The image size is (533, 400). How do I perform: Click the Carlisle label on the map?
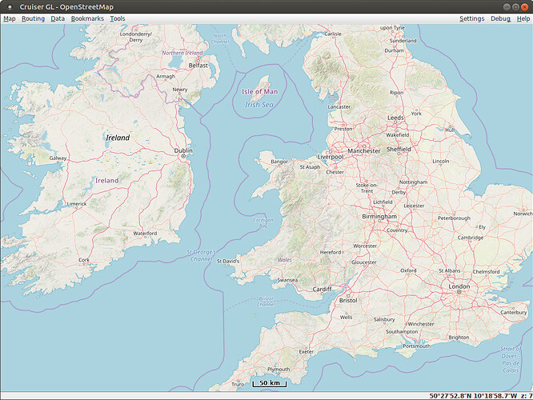[333, 34]
